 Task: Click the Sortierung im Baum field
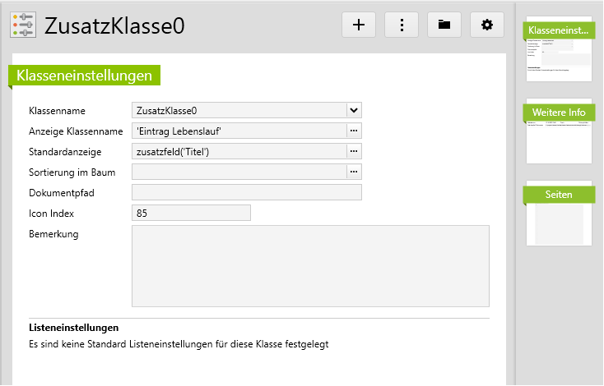tap(239, 172)
